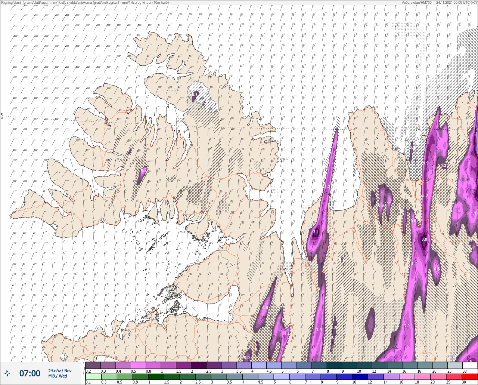Click the Veðurstofan pinwheel logo icon
478x385 pixels.
7,373
